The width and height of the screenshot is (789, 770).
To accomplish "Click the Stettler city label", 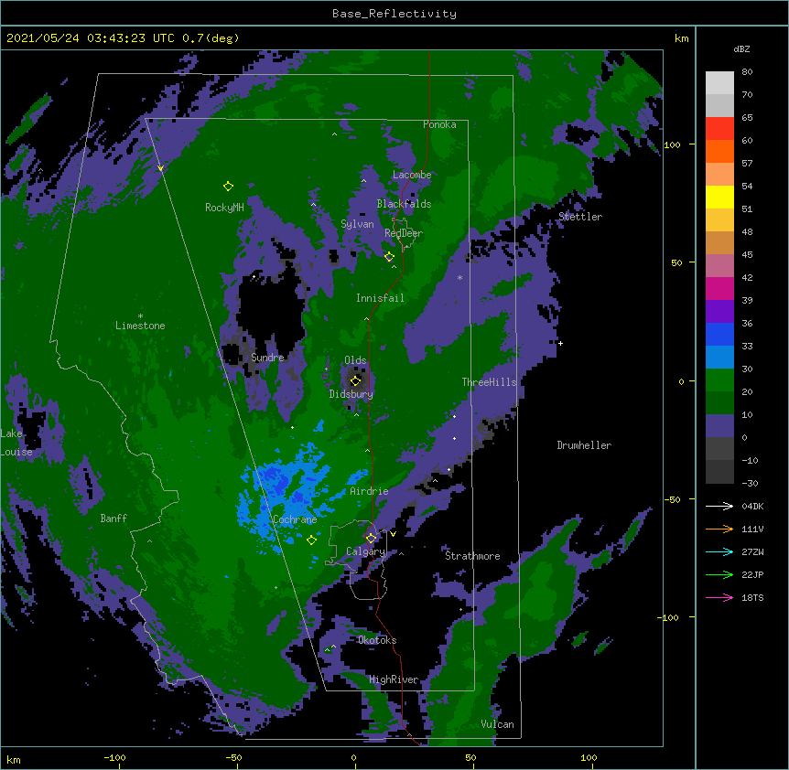I will pyautogui.click(x=580, y=217).
